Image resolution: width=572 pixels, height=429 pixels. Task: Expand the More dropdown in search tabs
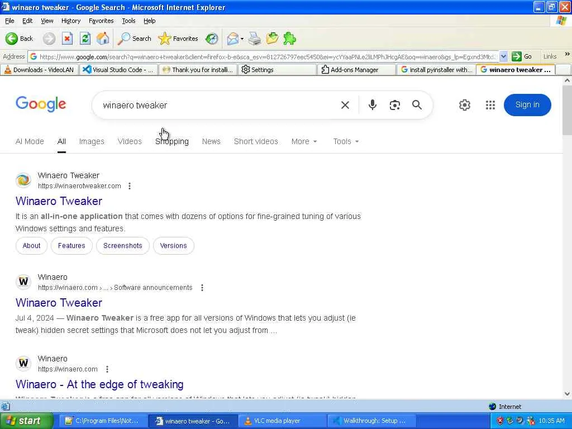(304, 141)
